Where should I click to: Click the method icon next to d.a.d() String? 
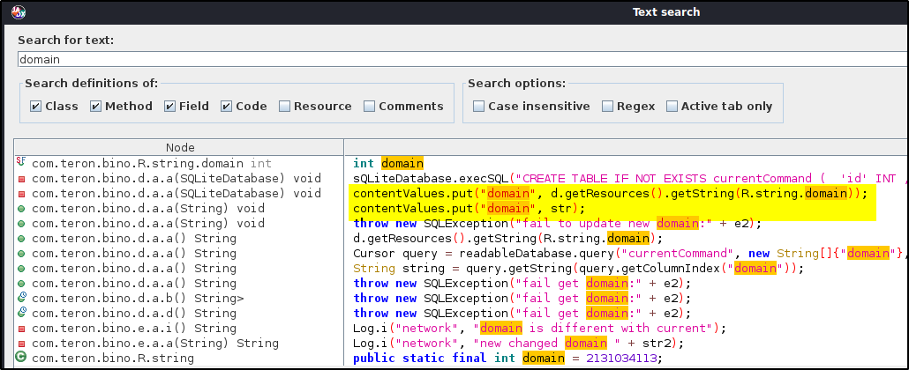(x=21, y=314)
